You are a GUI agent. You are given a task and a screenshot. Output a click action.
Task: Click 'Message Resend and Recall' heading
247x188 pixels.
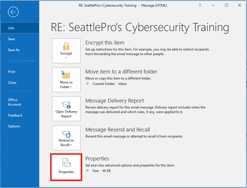tap(117, 130)
